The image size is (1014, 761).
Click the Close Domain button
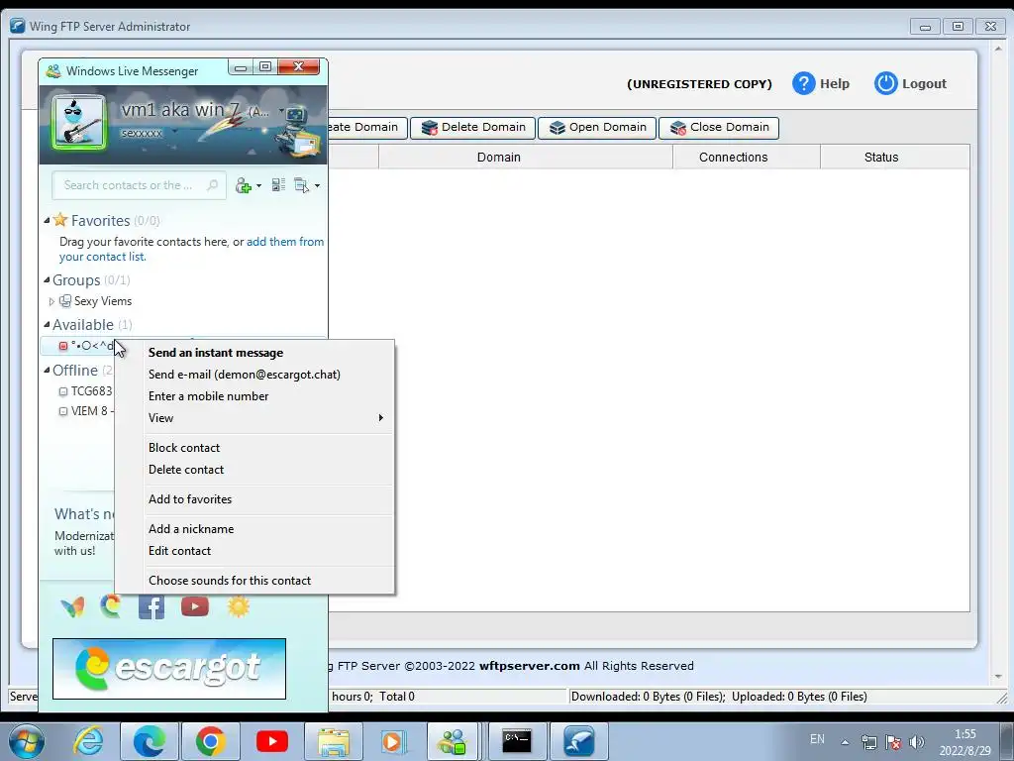tap(719, 128)
